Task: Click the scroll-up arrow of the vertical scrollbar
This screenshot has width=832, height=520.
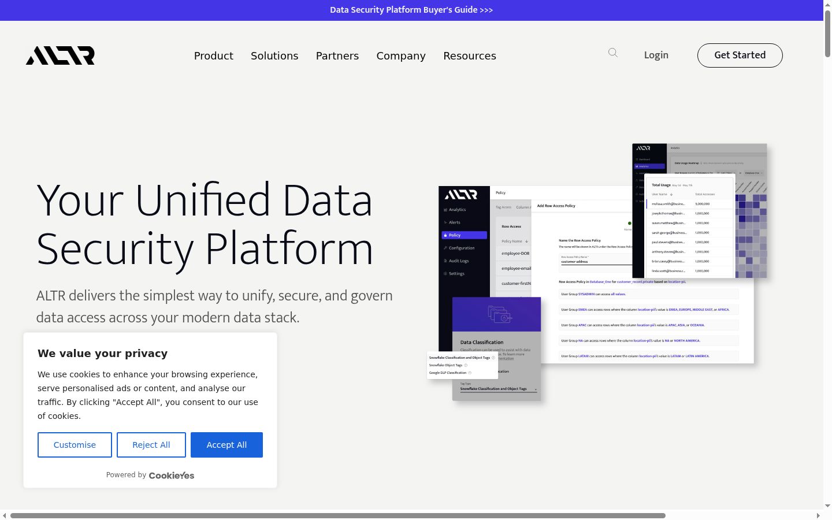Action: tap(828, 4)
